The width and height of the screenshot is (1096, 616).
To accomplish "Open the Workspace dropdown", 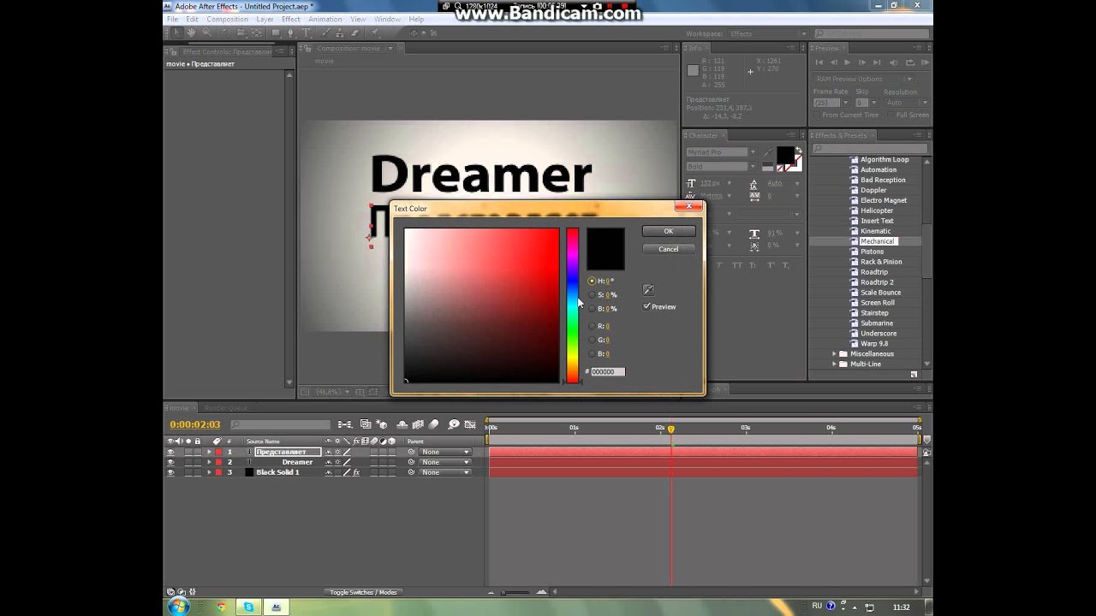I will pyautogui.click(x=767, y=33).
